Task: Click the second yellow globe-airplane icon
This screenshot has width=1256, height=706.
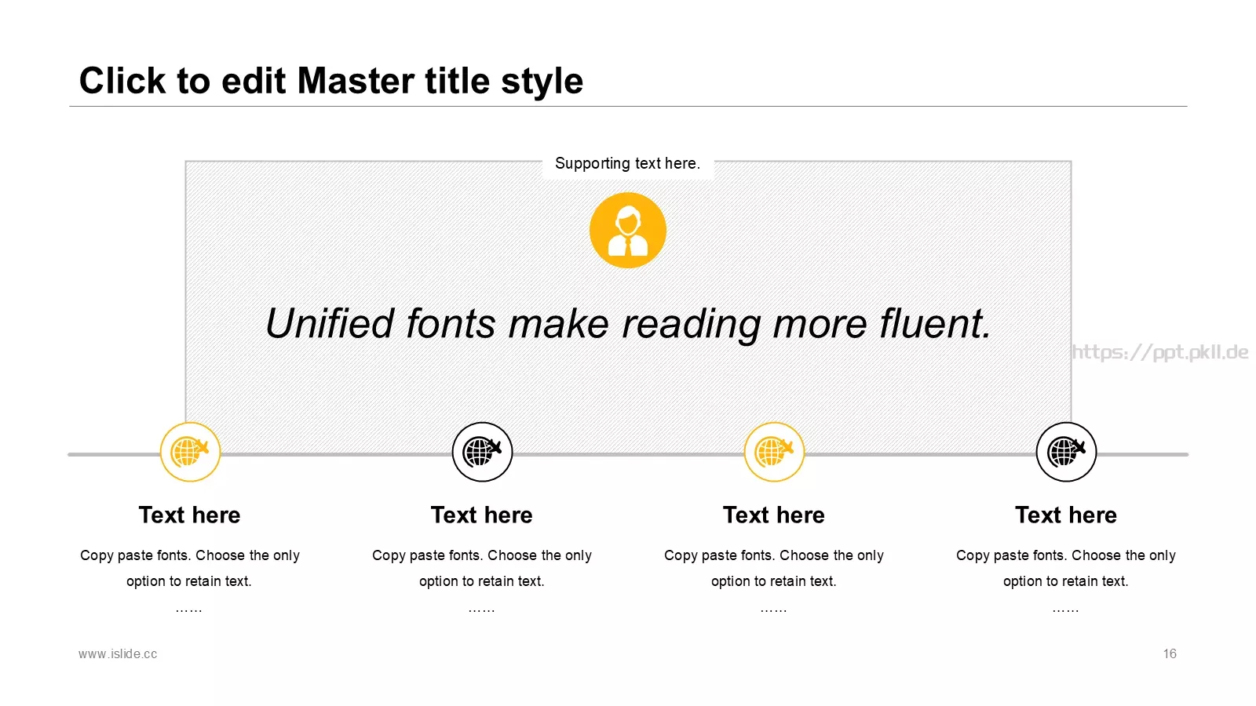Action: click(774, 452)
